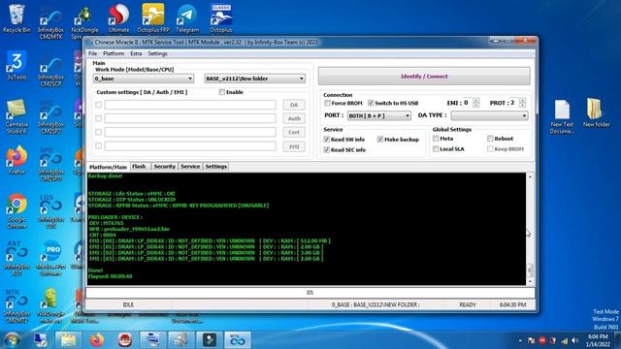Open the InfinityBox AST desktop shortcut
621x349 pixels.
pos(16,259)
